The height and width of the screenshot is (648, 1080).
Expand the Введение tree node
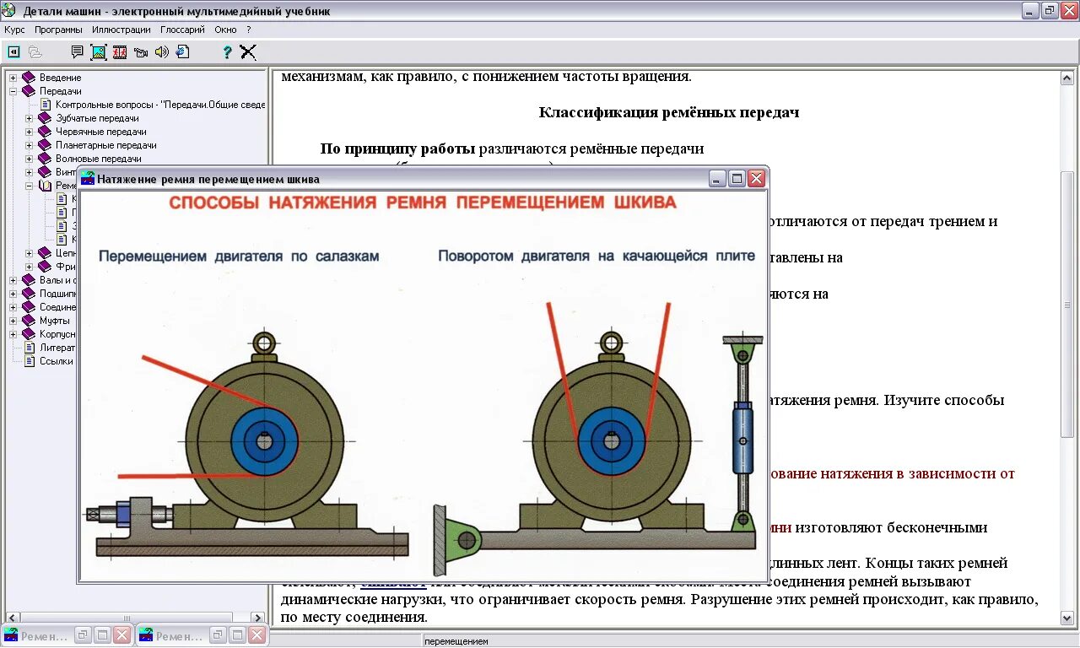pyautogui.click(x=13, y=78)
